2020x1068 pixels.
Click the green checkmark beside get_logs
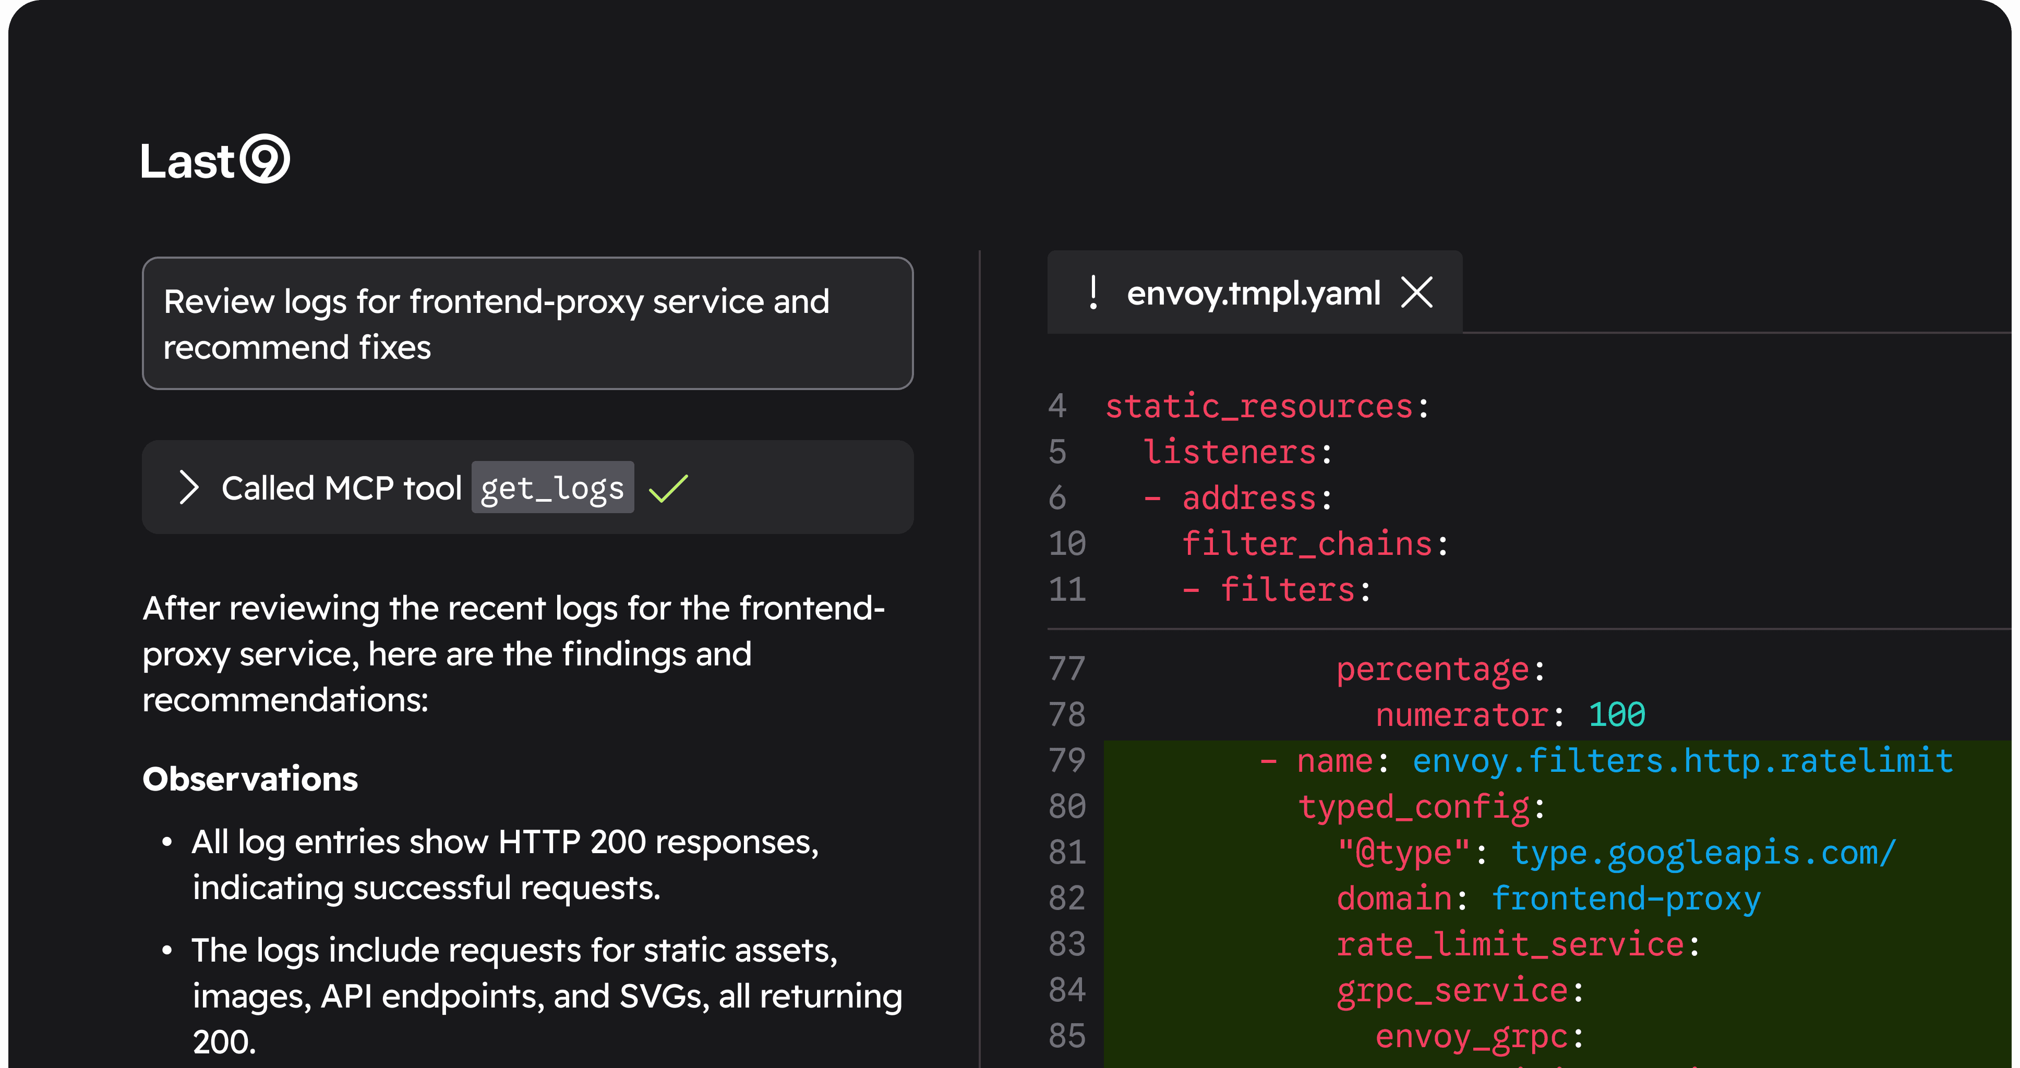[x=668, y=488]
